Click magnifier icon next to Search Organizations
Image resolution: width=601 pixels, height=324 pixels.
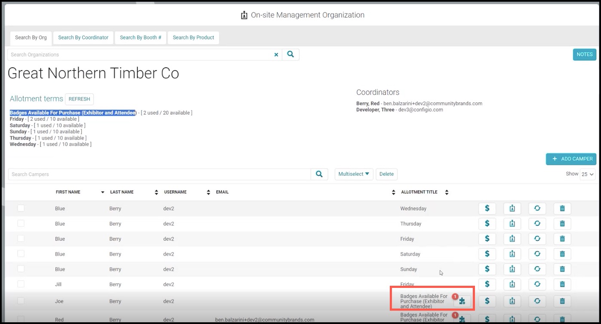290,55
